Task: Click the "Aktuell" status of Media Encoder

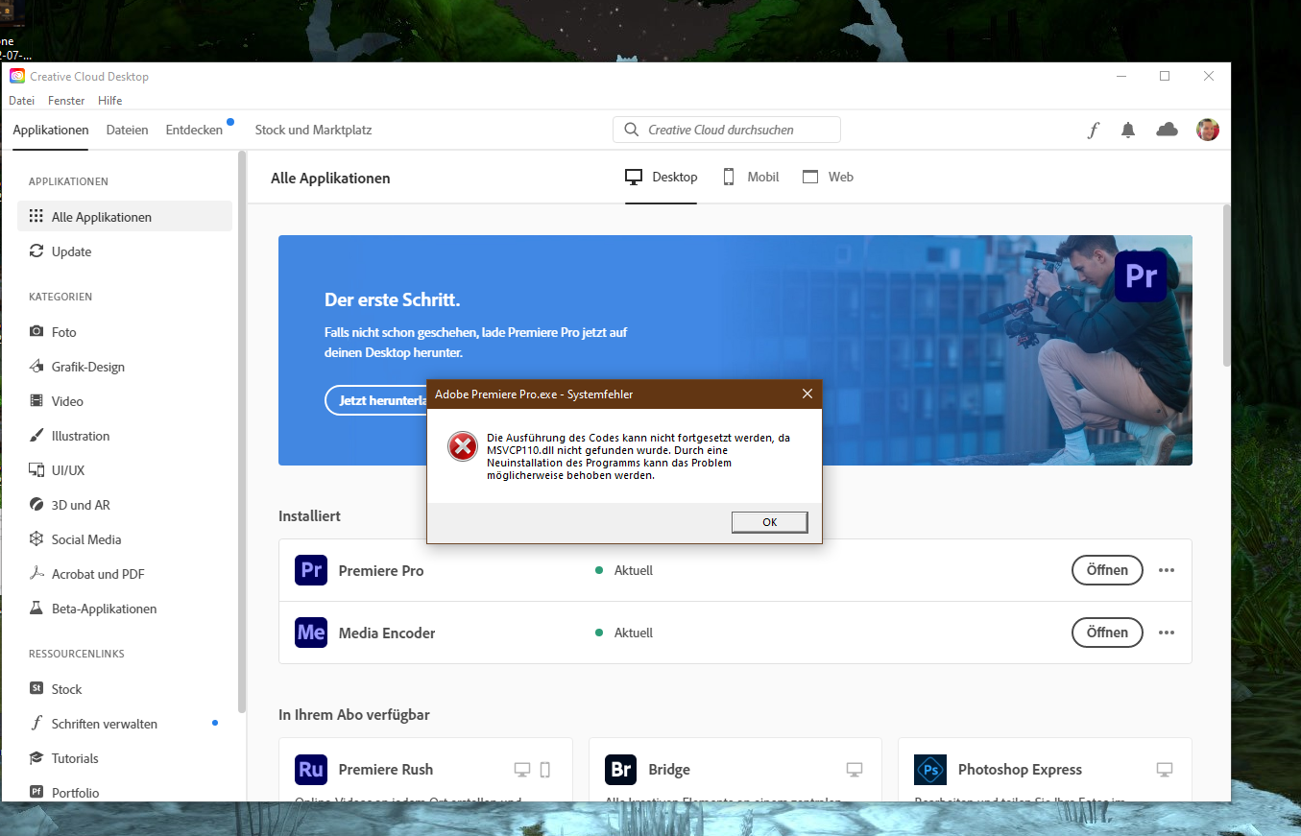Action: pos(634,633)
